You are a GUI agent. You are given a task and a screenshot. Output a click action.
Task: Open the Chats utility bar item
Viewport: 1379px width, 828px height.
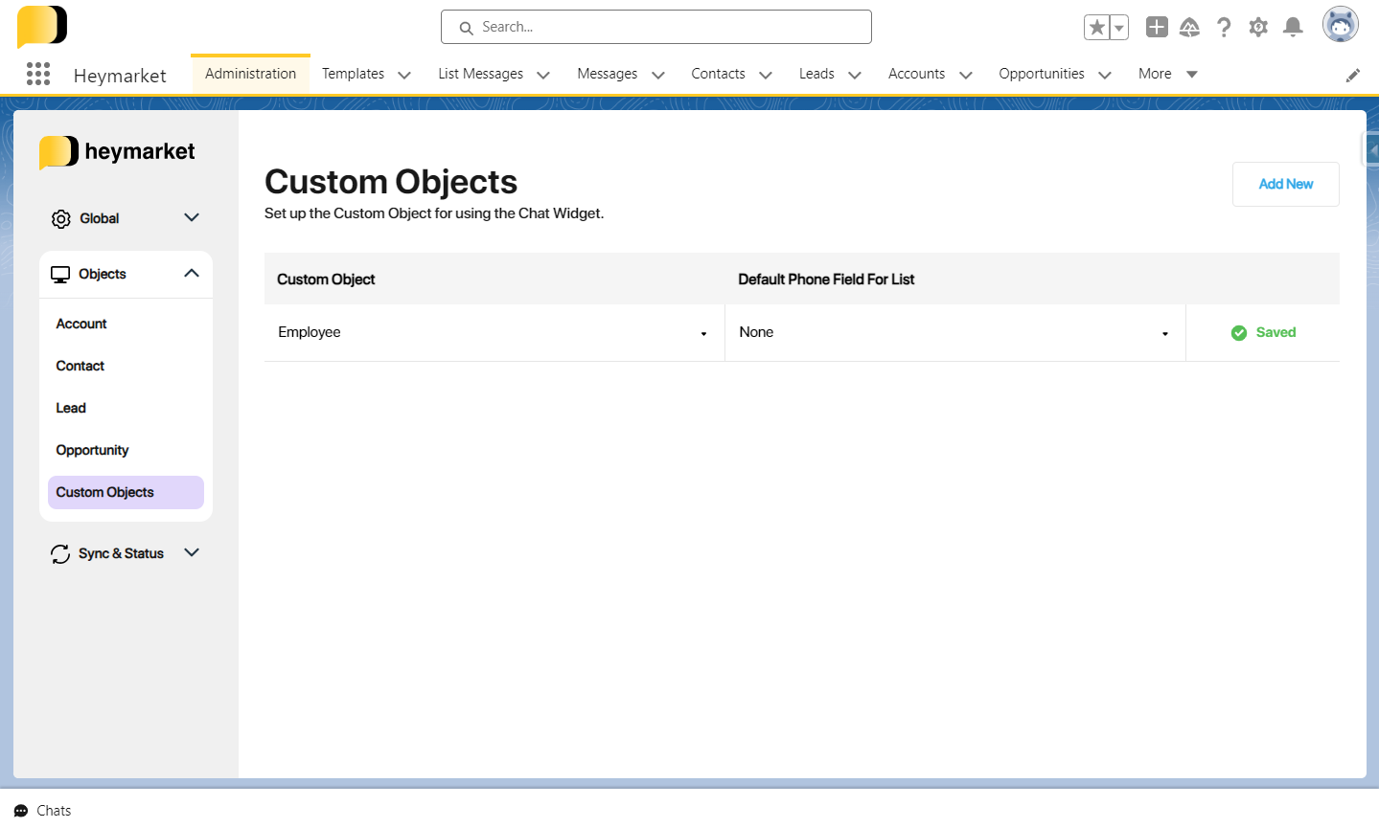coord(42,811)
